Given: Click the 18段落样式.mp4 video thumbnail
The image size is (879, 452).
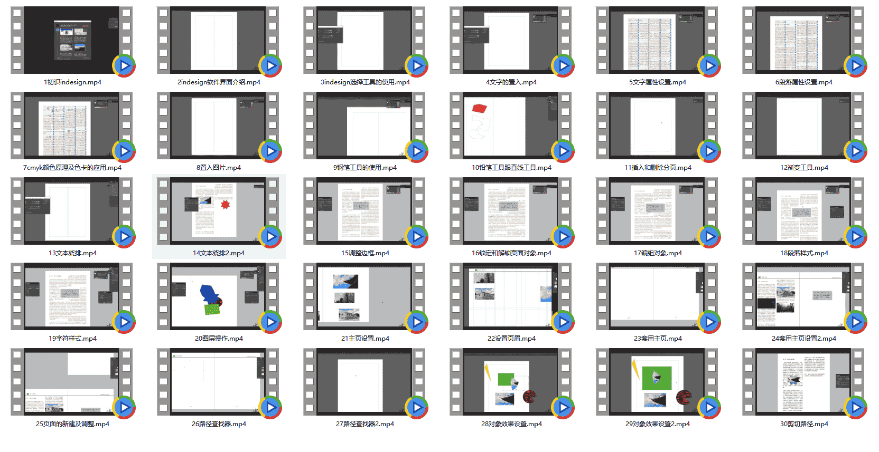Looking at the screenshot, I should (804, 211).
